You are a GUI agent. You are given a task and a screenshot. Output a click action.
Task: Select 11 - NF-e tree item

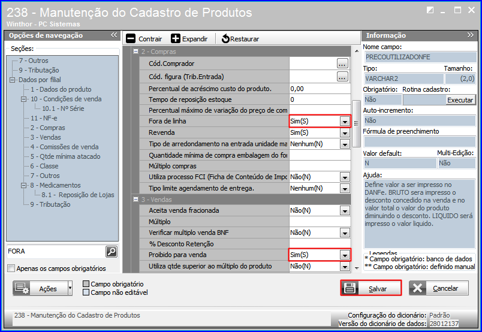tap(44, 118)
